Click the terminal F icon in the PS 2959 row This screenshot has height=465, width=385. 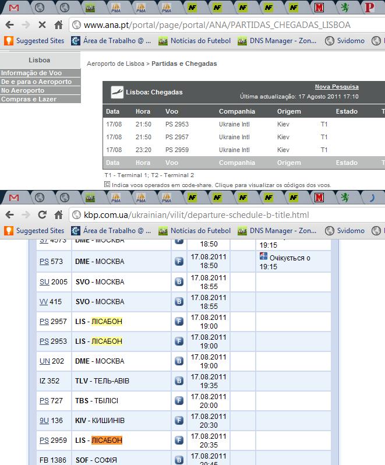(x=179, y=441)
